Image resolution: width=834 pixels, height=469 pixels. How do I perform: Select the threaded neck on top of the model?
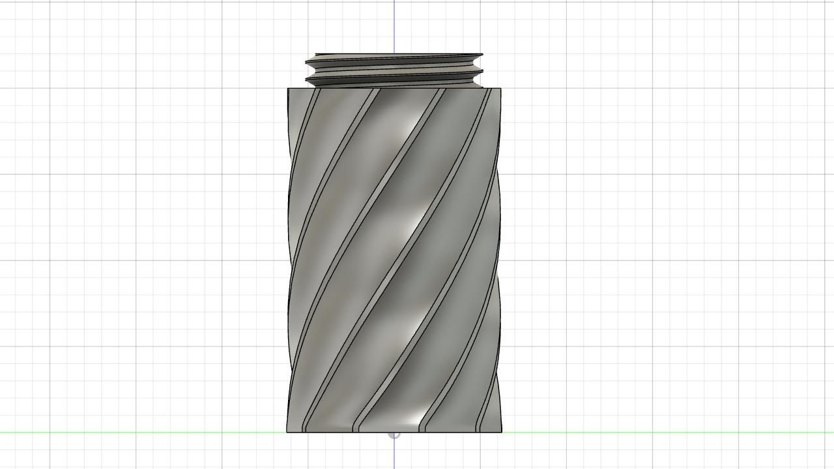pyautogui.click(x=394, y=70)
